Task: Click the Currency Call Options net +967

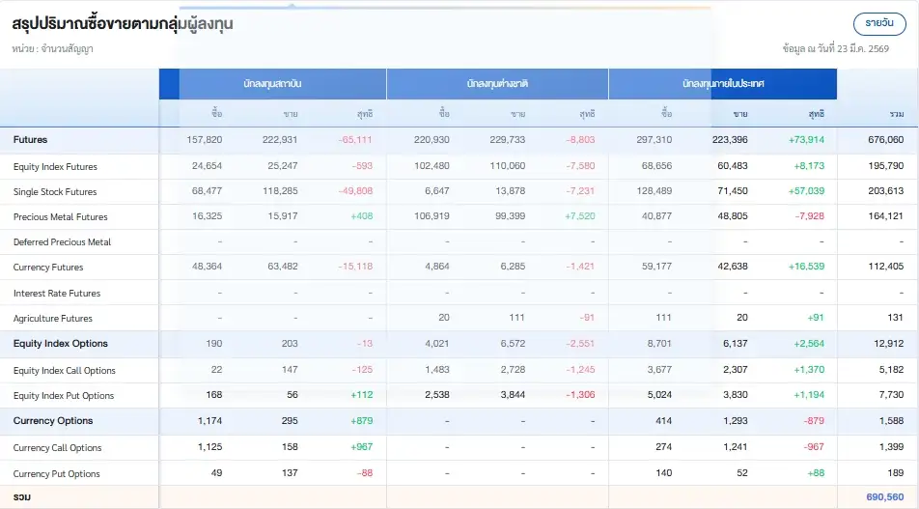Action: point(362,447)
